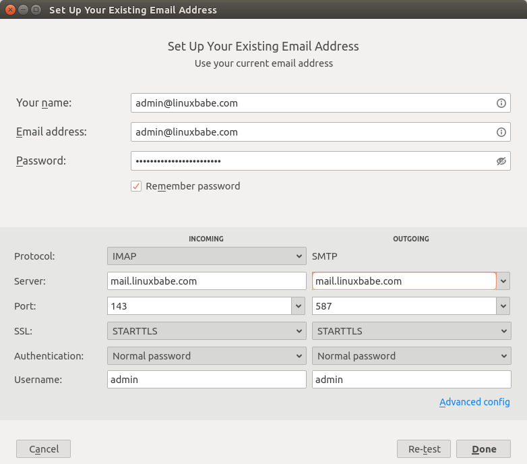Click info icon in Email address field
The height and width of the screenshot is (464, 527).
click(x=501, y=132)
